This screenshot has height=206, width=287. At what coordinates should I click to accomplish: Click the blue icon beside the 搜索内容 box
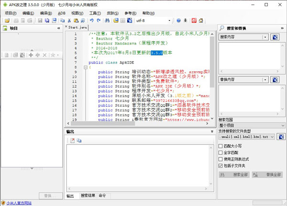275,37
